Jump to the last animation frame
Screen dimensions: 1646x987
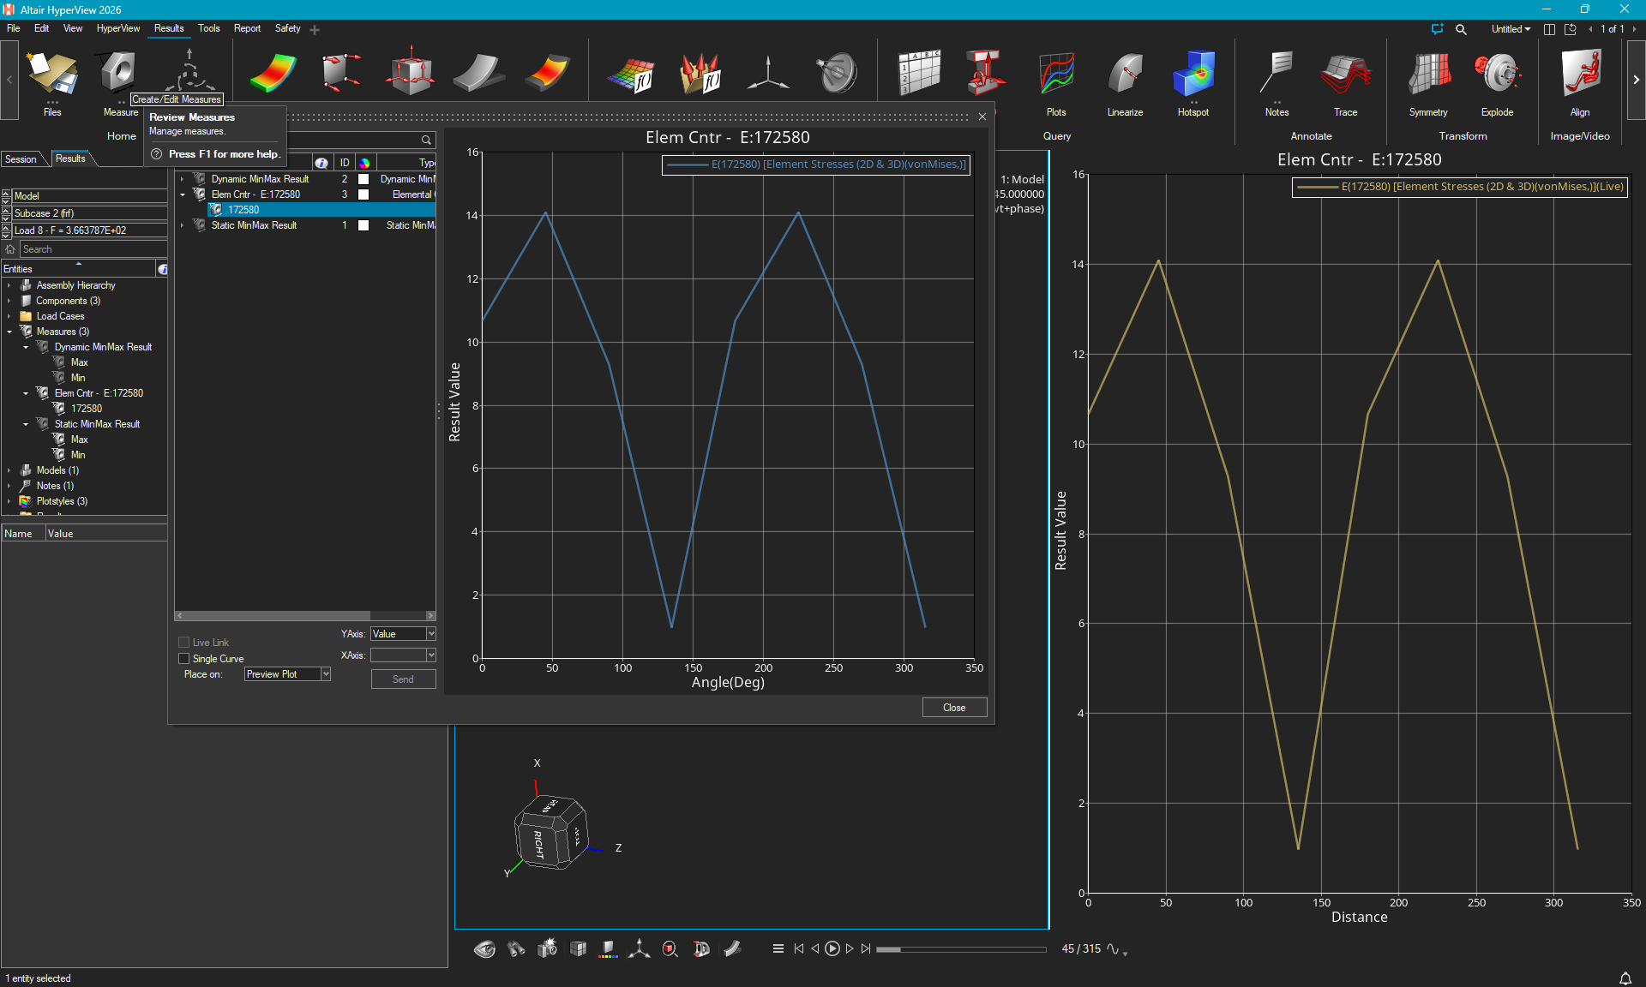(866, 948)
